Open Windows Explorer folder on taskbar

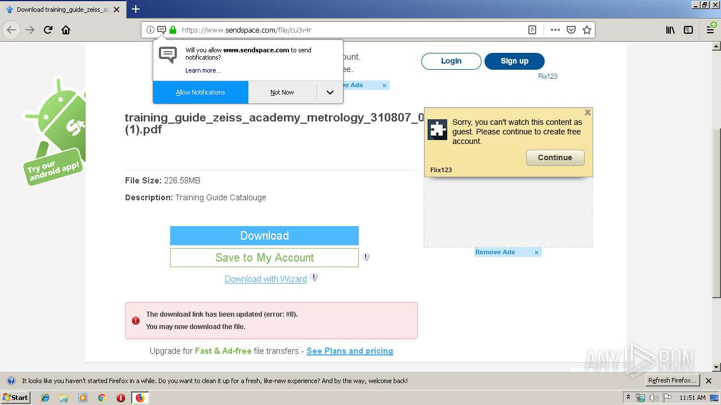[x=64, y=398]
